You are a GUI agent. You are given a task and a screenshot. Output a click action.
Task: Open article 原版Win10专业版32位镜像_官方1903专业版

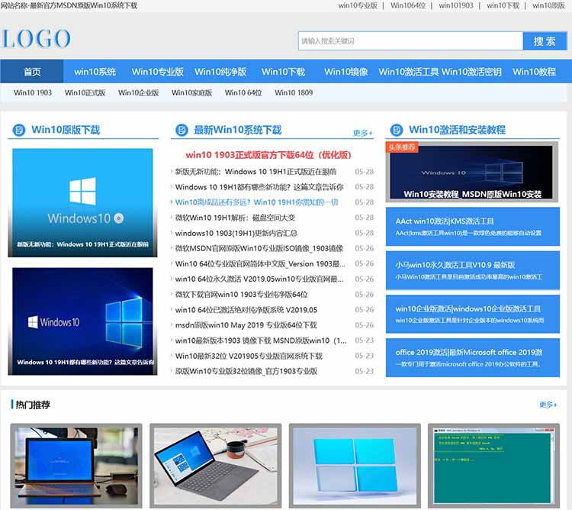tap(246, 371)
